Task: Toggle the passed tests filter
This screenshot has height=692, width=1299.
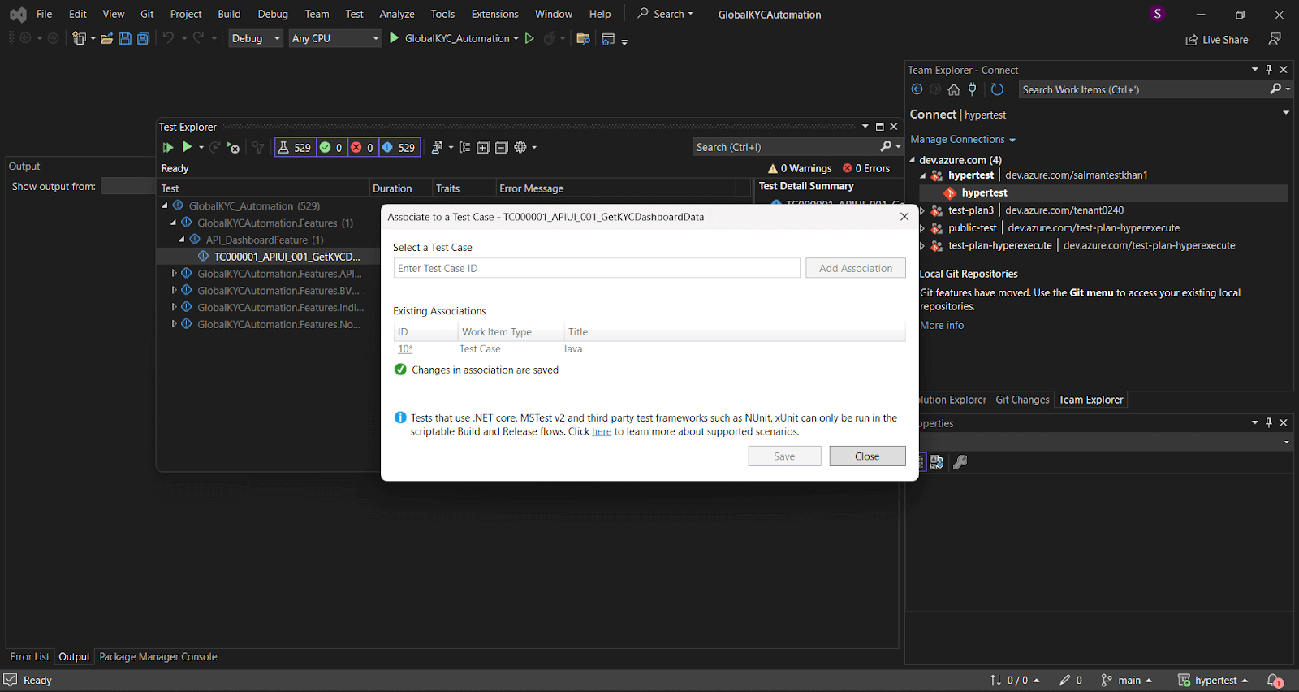Action: tap(330, 147)
